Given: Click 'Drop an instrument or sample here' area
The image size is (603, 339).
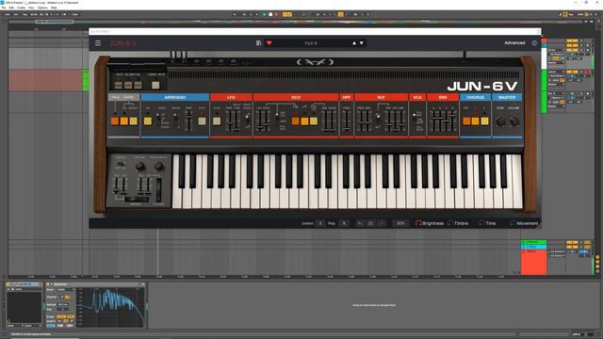Looking at the screenshot, I should pyautogui.click(x=374, y=305).
